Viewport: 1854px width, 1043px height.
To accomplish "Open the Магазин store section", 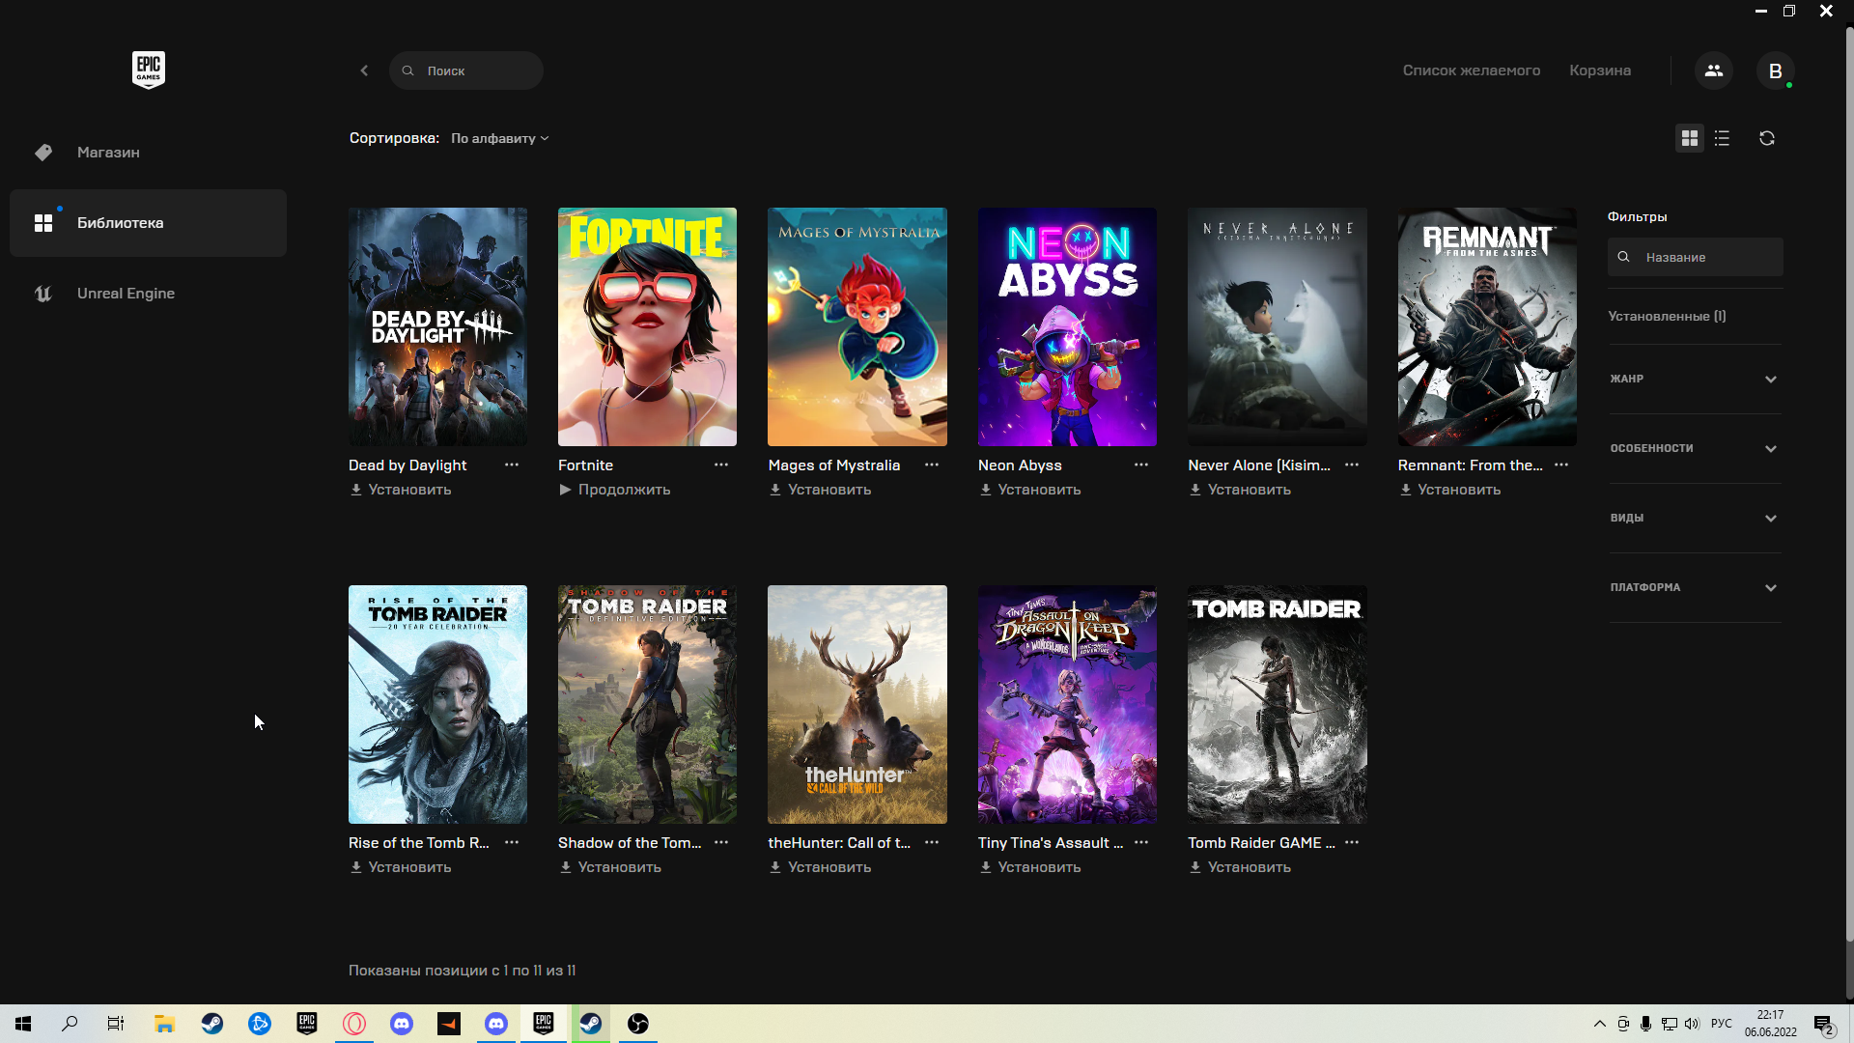I will click(x=148, y=153).
